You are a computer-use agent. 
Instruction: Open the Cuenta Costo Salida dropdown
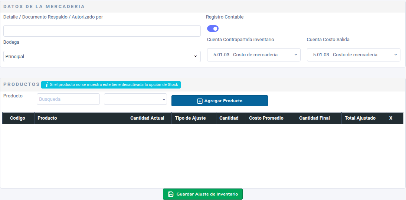click(353, 55)
